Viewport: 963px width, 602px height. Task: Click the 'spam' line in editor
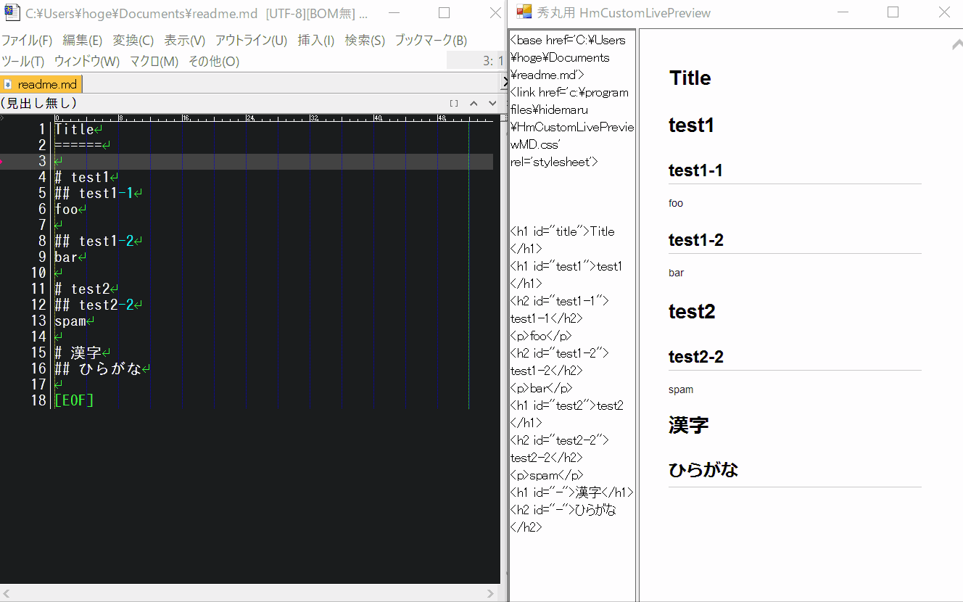pyautogui.click(x=70, y=321)
